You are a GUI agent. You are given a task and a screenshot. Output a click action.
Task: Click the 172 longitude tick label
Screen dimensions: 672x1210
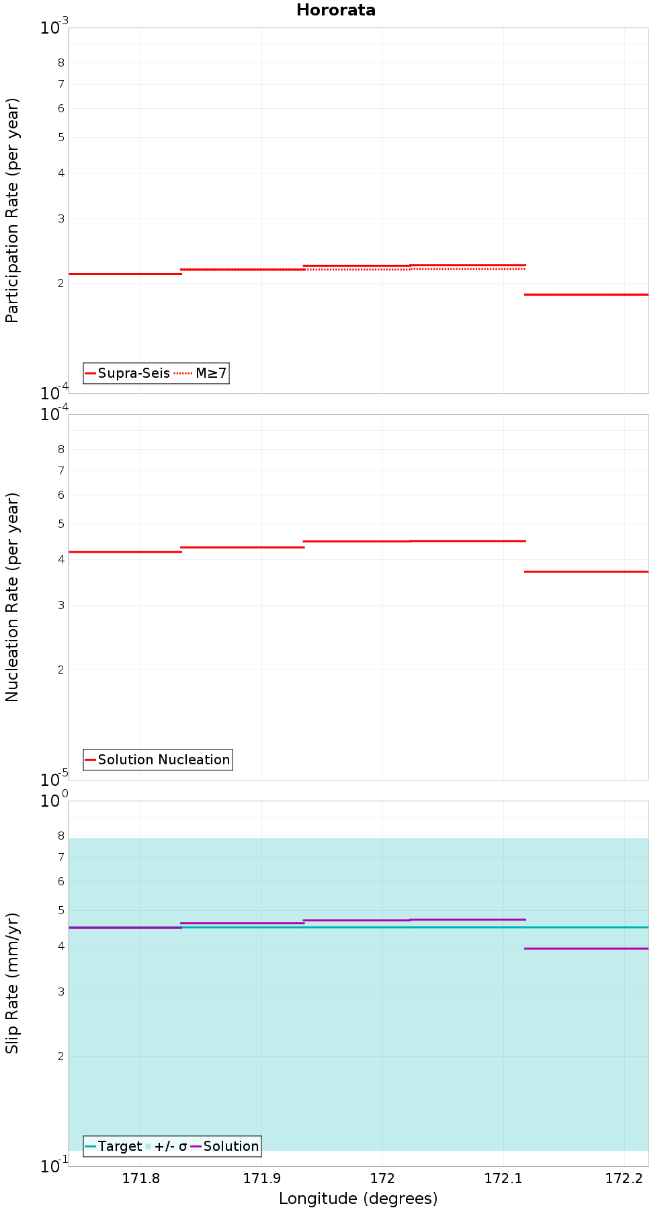(382, 1178)
